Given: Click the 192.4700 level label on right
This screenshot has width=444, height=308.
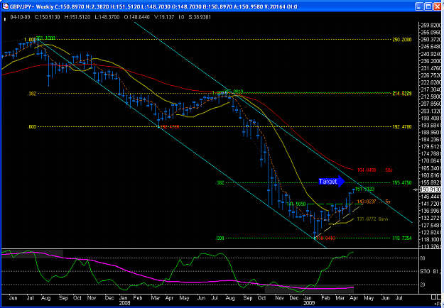Looking at the screenshot, I should (x=402, y=127).
